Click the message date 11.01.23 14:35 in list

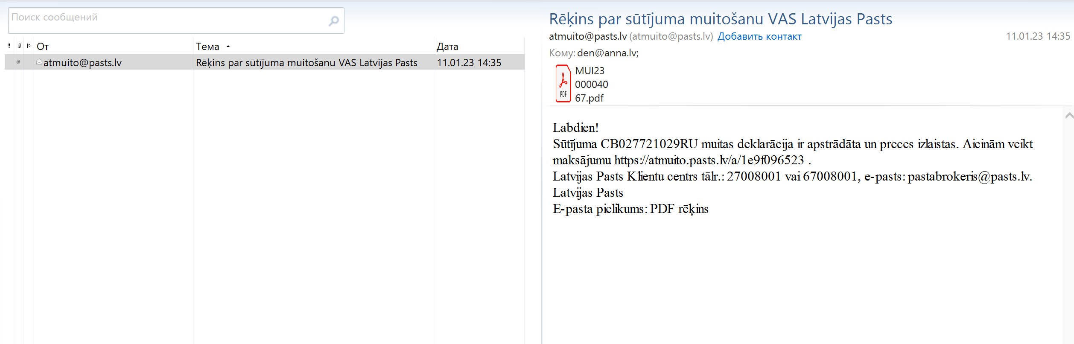pyautogui.click(x=469, y=63)
